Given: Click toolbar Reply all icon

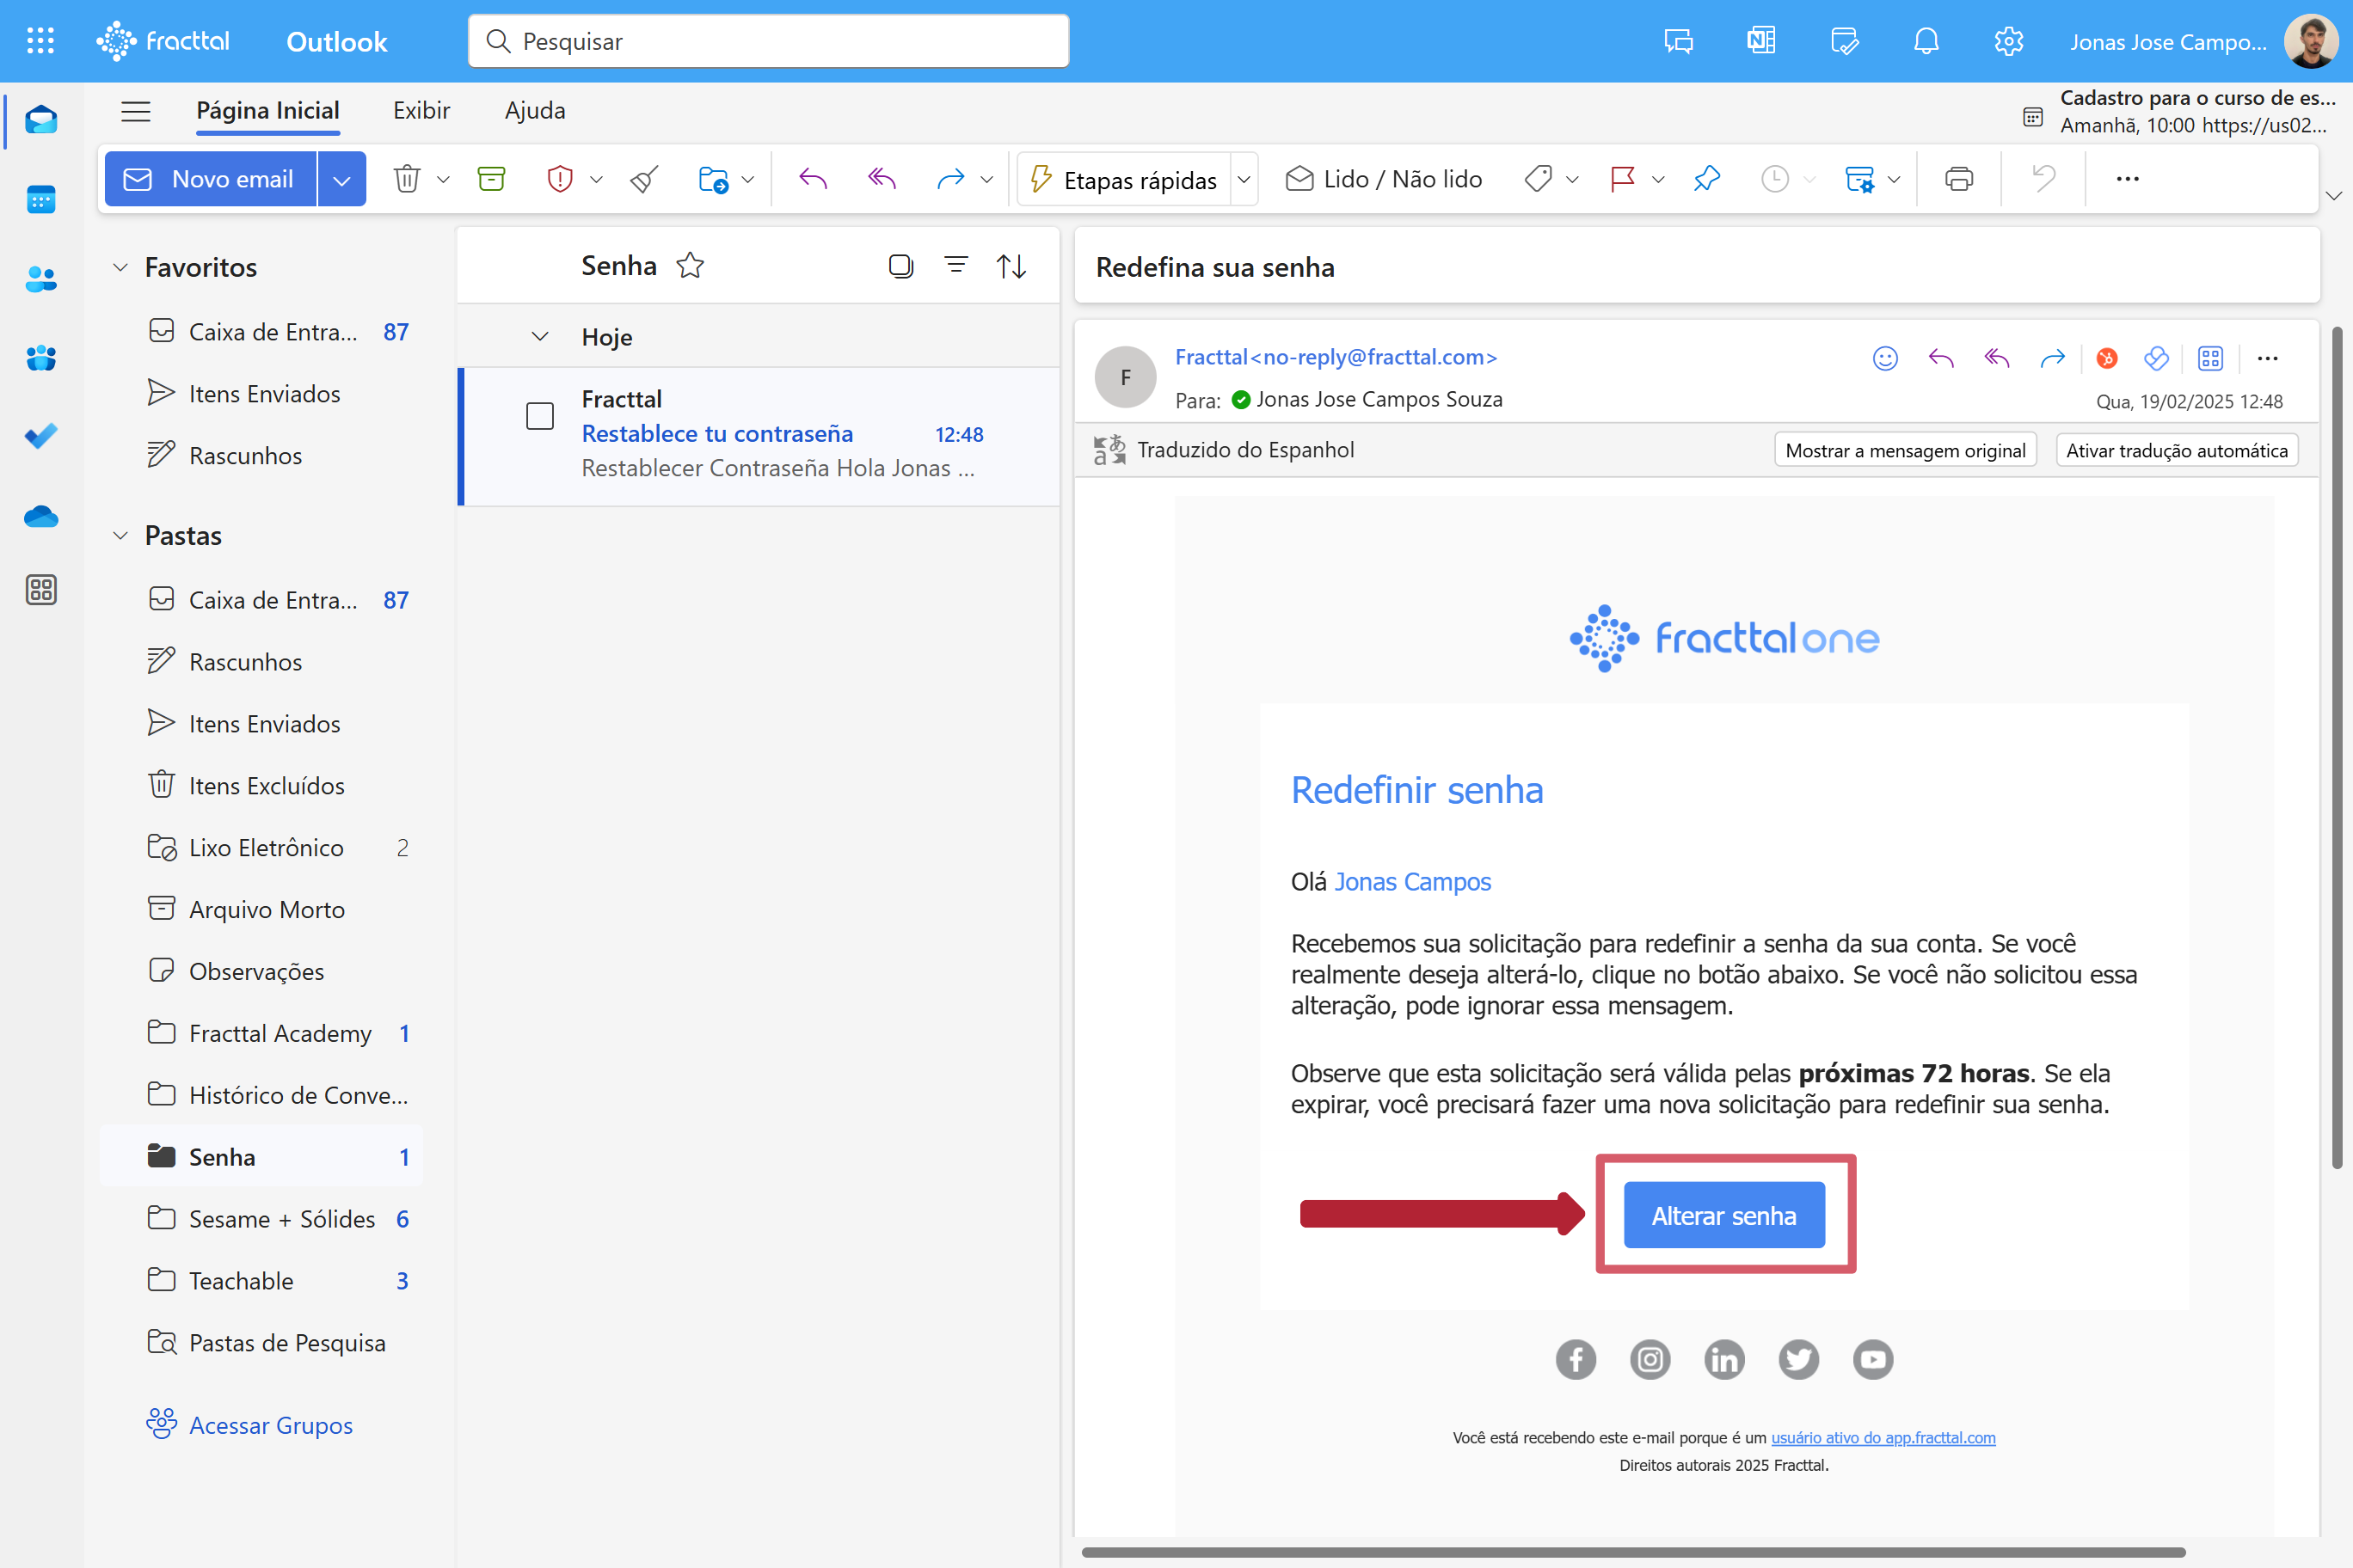Looking at the screenshot, I should [882, 179].
